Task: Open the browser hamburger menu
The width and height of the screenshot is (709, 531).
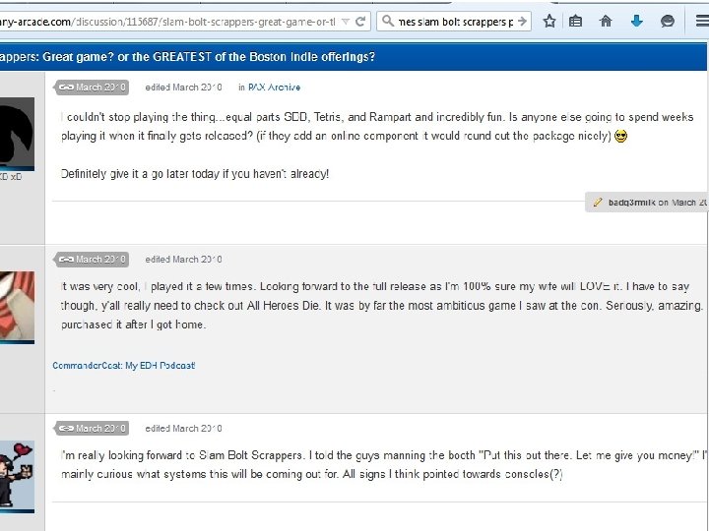Action: click(702, 22)
